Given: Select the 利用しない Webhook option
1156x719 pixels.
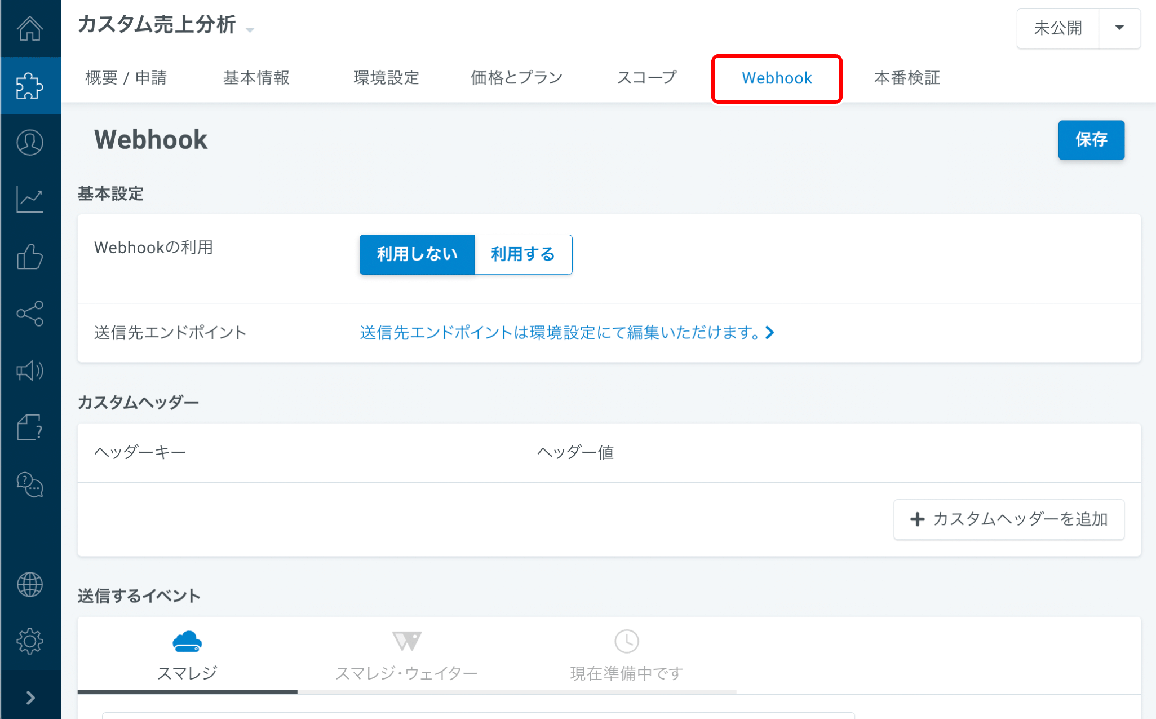Looking at the screenshot, I should [x=417, y=254].
